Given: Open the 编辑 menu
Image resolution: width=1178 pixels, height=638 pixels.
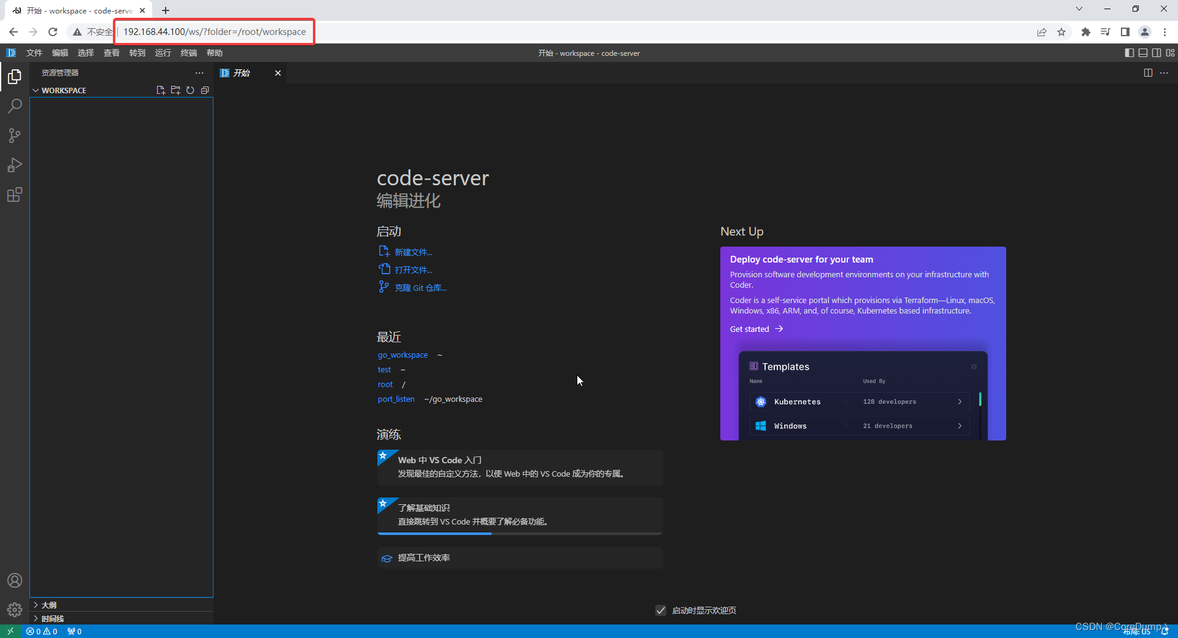Looking at the screenshot, I should pos(60,53).
